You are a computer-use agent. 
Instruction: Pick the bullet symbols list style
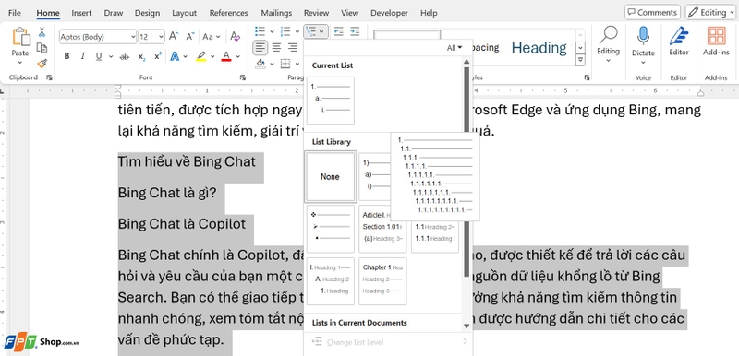330,229
